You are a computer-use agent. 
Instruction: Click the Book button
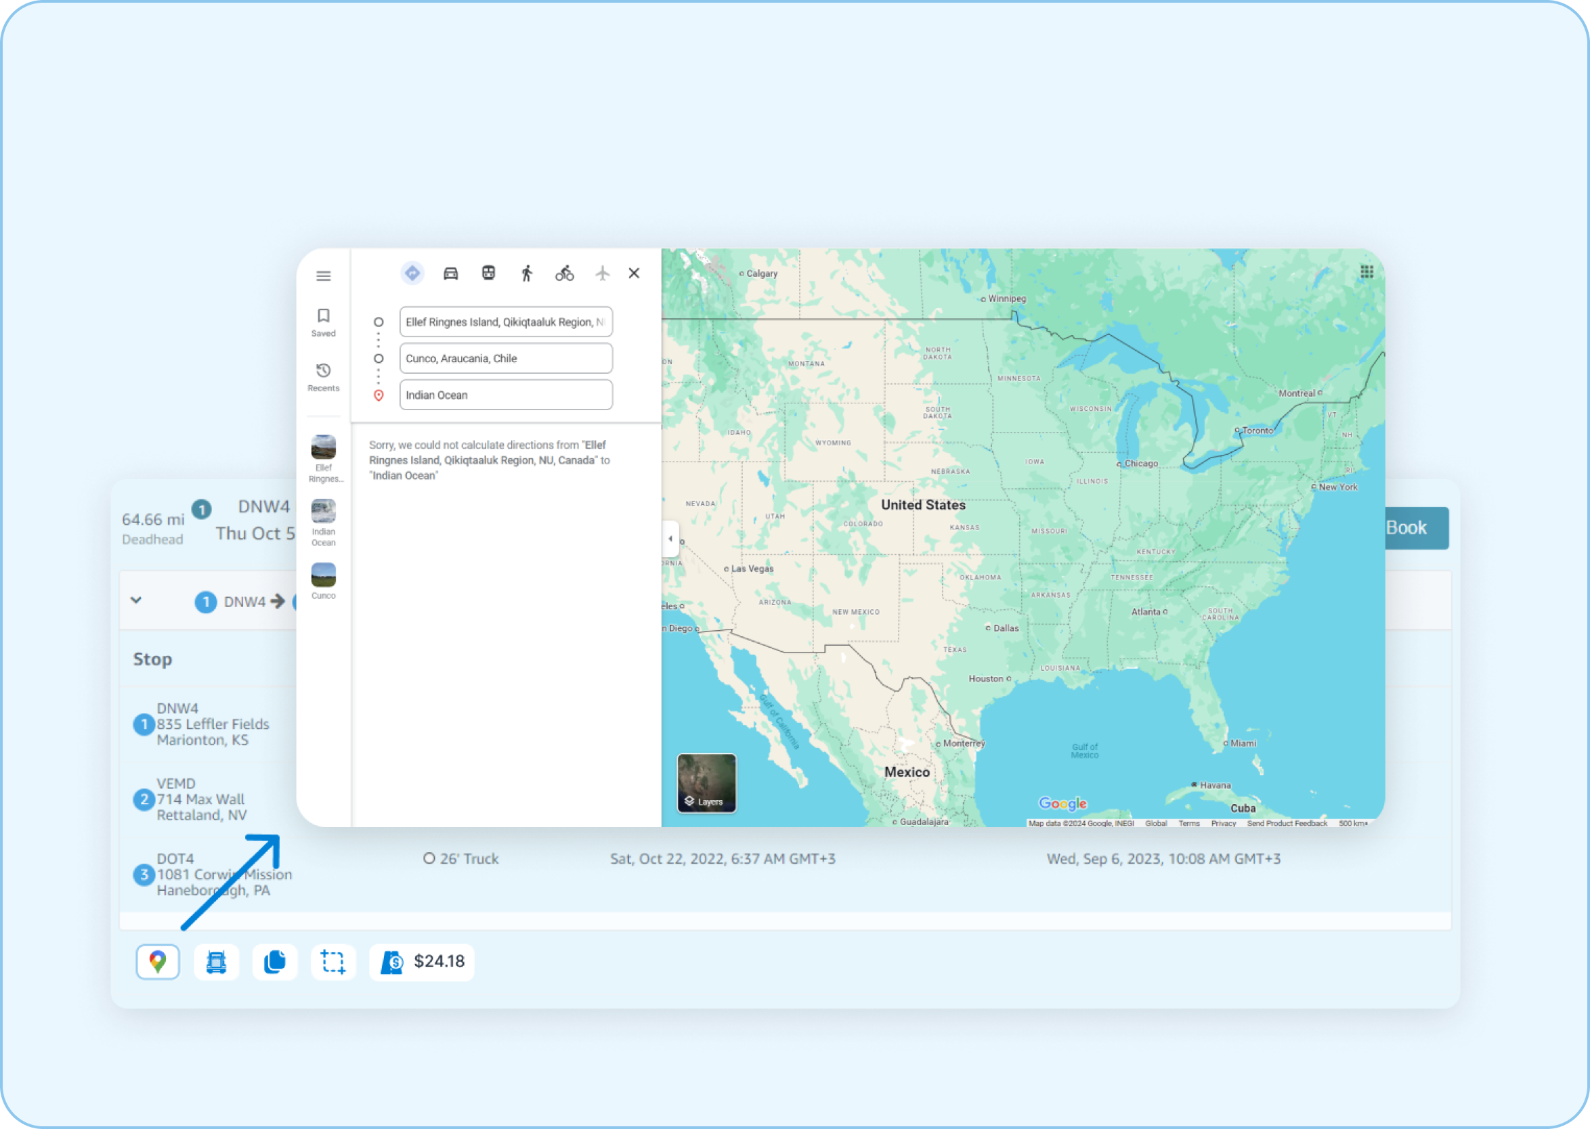coord(1416,528)
